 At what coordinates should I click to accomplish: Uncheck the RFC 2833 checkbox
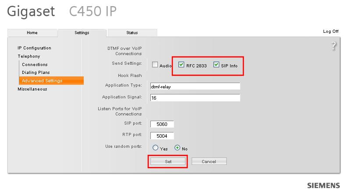(181, 65)
